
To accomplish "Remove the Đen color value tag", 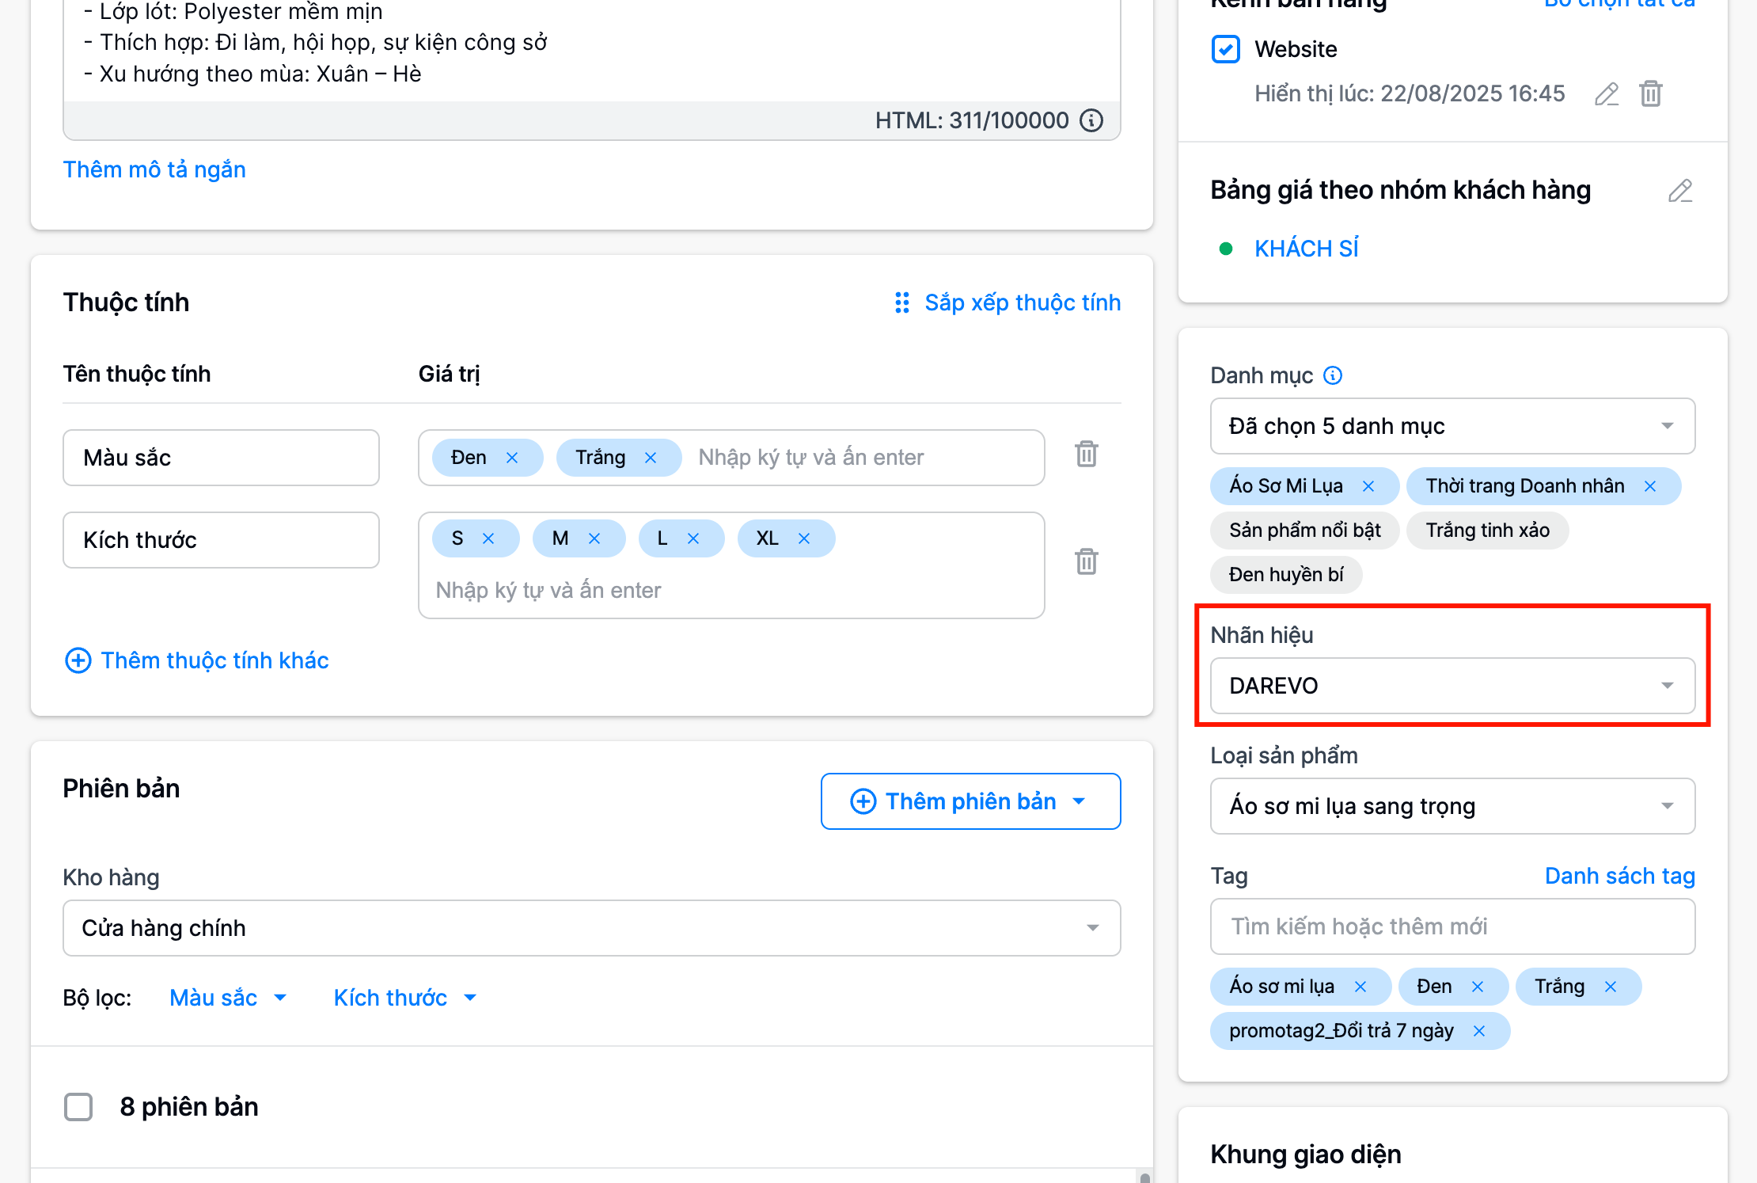I will (x=512, y=458).
